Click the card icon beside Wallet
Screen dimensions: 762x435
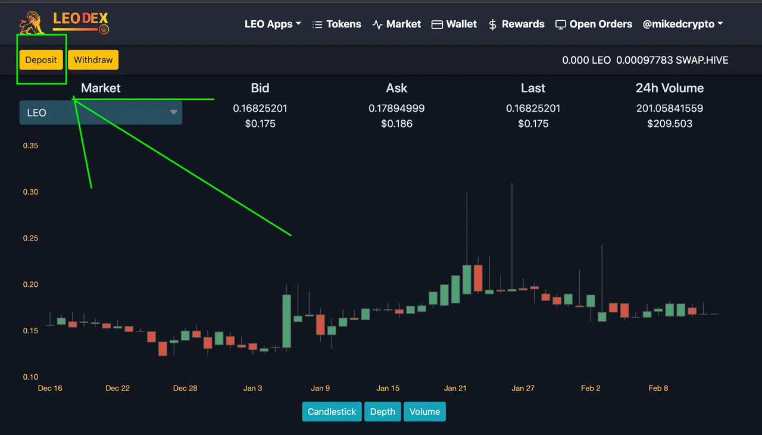[437, 24]
